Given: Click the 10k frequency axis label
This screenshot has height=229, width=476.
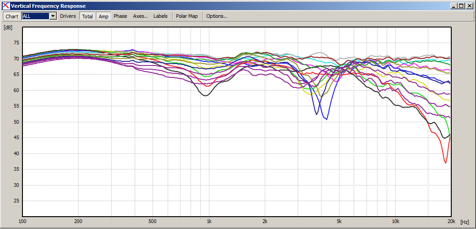Looking at the screenshot, I should tap(395, 221).
